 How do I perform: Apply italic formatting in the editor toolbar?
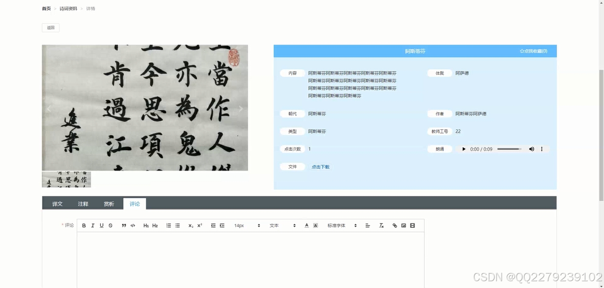[92, 225]
